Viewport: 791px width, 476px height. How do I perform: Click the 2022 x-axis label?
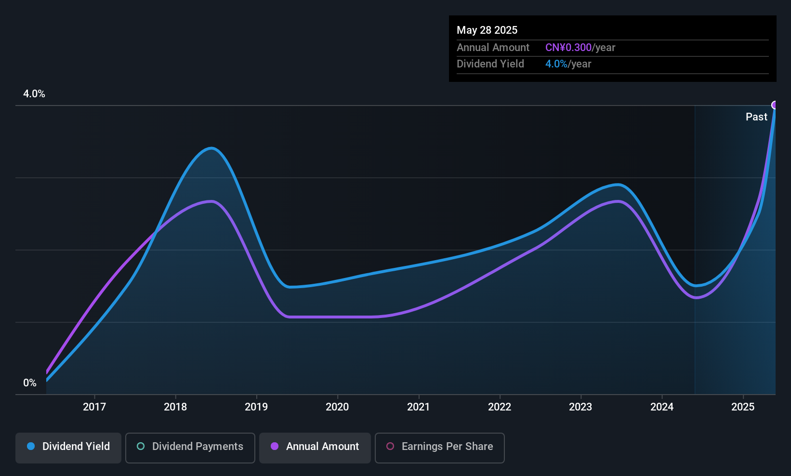tap(500, 407)
